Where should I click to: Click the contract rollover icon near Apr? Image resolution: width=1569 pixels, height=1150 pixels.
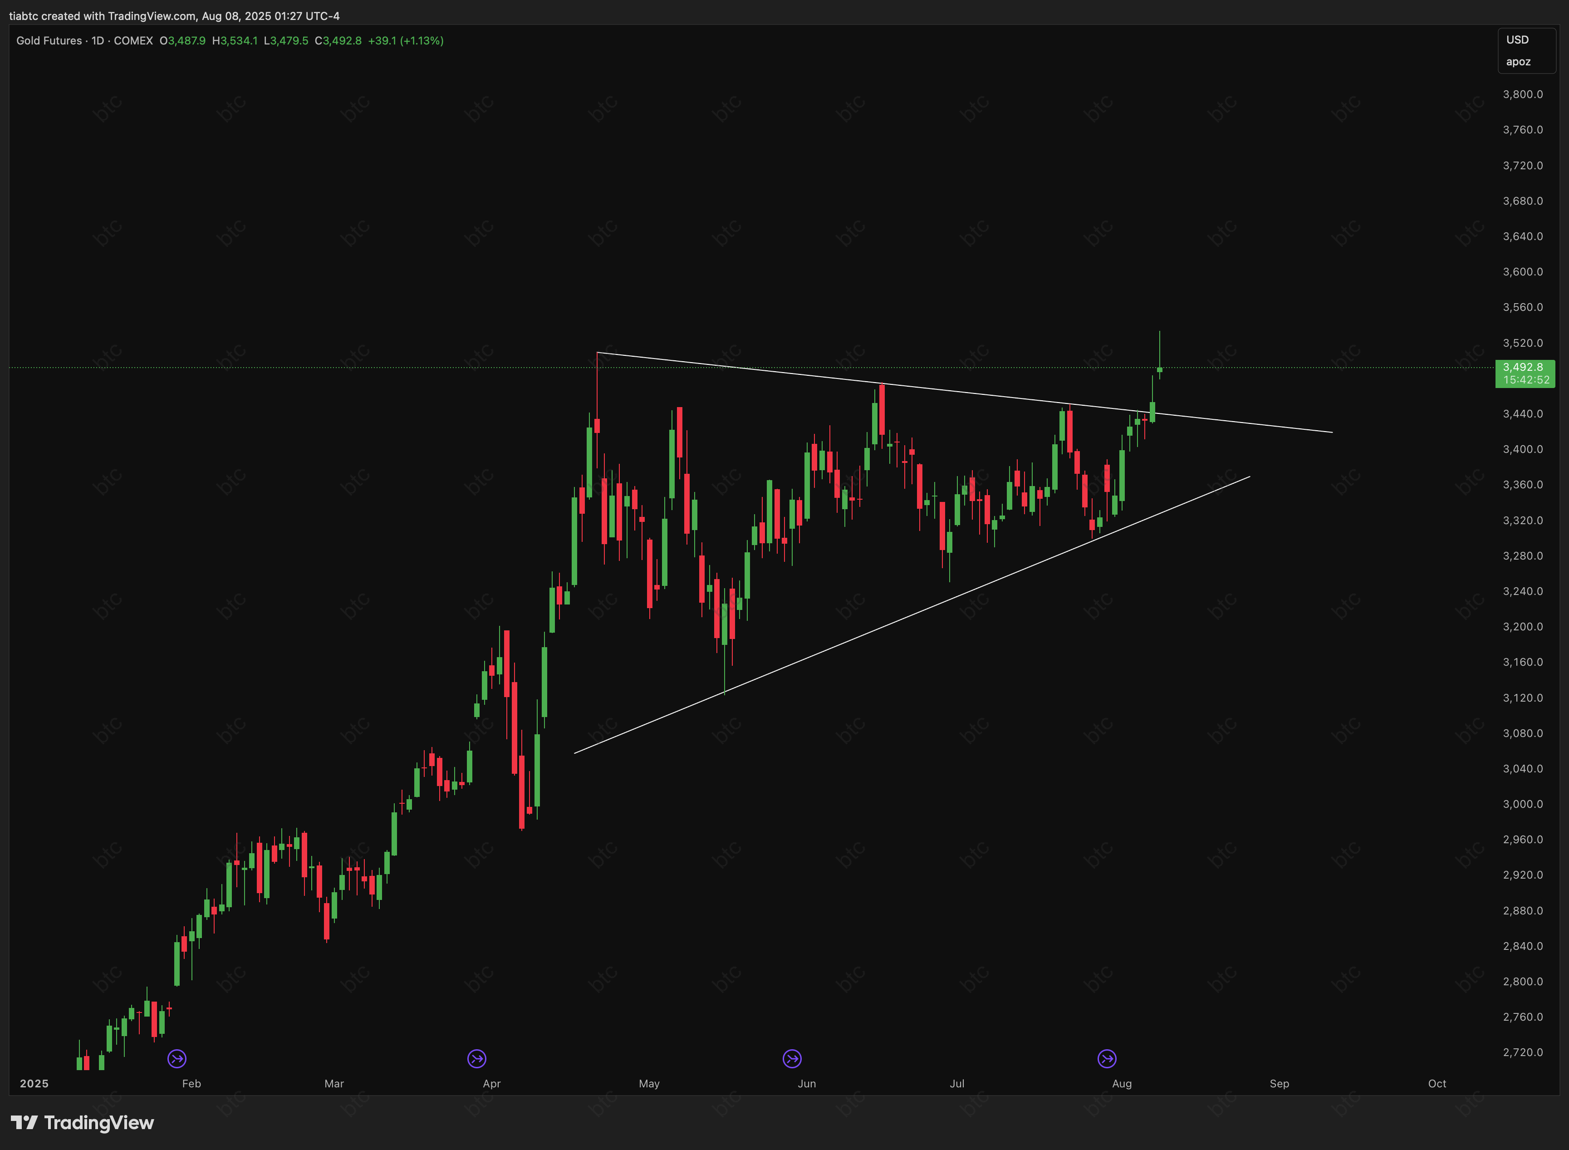476,1059
